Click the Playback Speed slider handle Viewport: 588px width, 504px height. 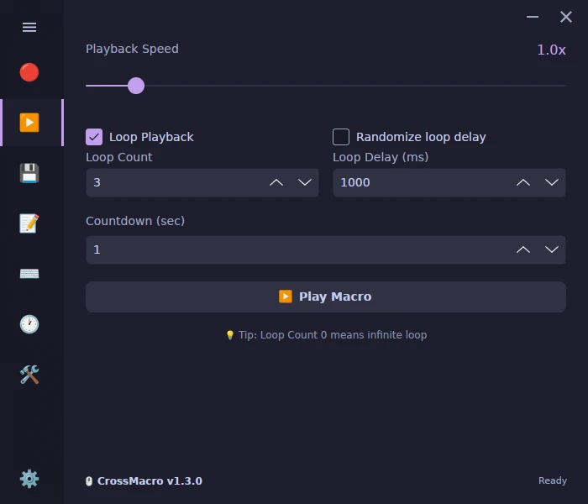click(136, 86)
